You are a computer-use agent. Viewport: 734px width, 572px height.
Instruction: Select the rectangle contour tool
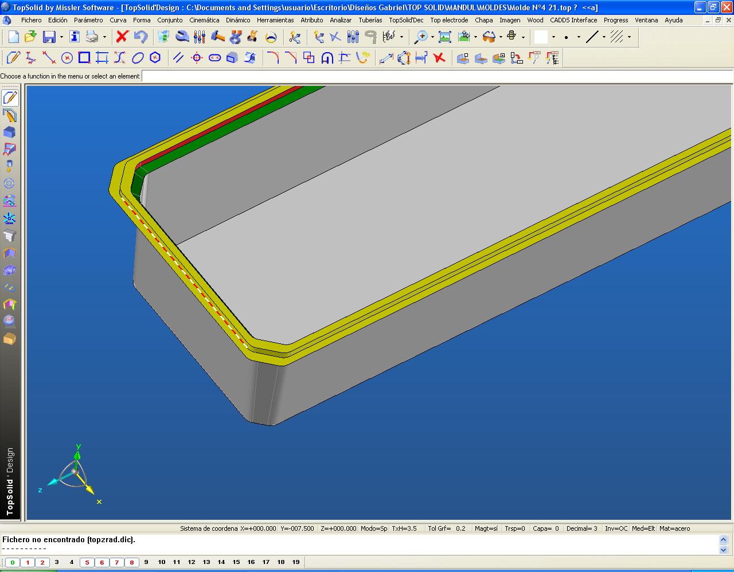84,58
